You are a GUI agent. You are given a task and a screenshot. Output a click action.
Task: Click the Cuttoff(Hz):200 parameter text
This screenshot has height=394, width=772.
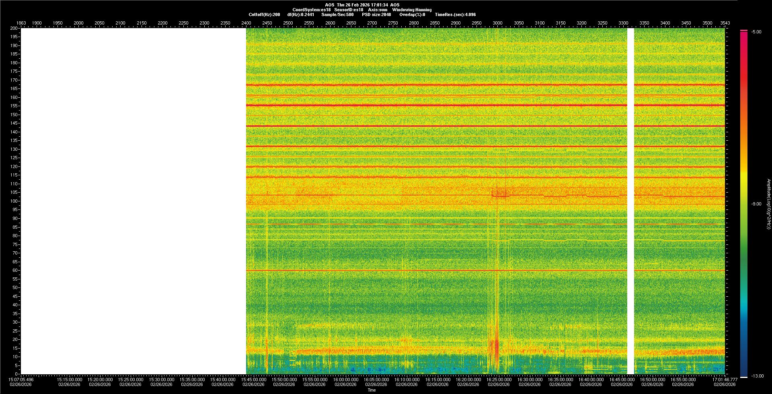pos(264,14)
